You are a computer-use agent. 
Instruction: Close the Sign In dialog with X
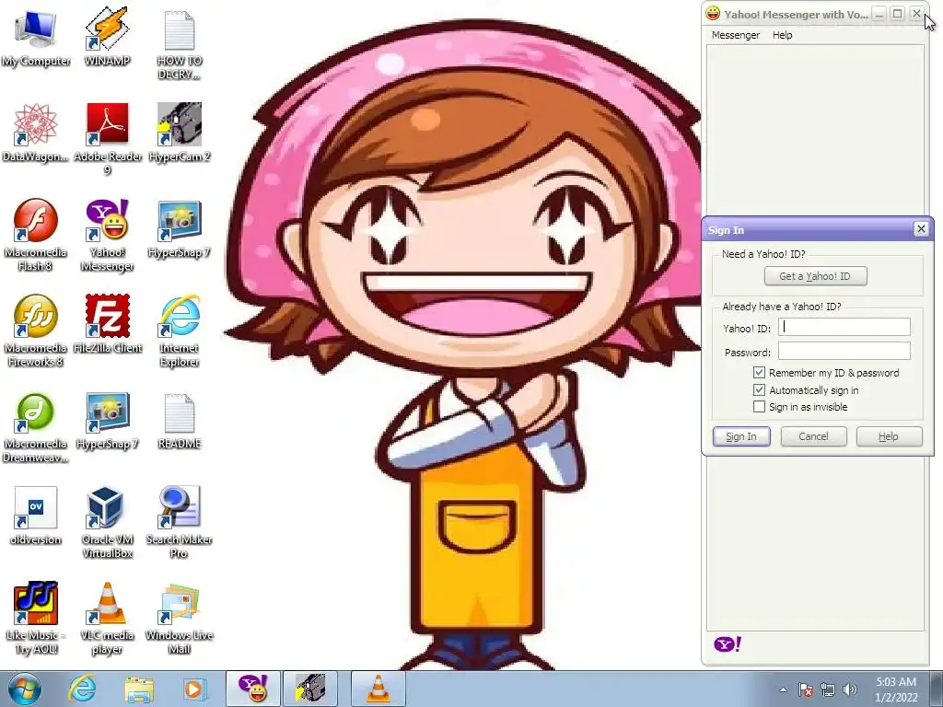point(921,229)
